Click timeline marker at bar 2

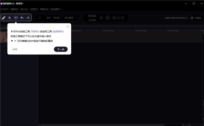click(x=108, y=31)
